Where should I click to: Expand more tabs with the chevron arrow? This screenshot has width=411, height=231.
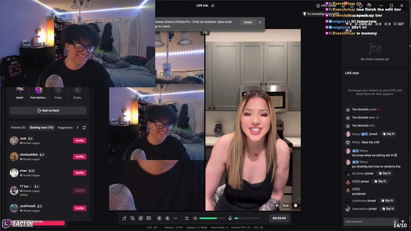77,127
